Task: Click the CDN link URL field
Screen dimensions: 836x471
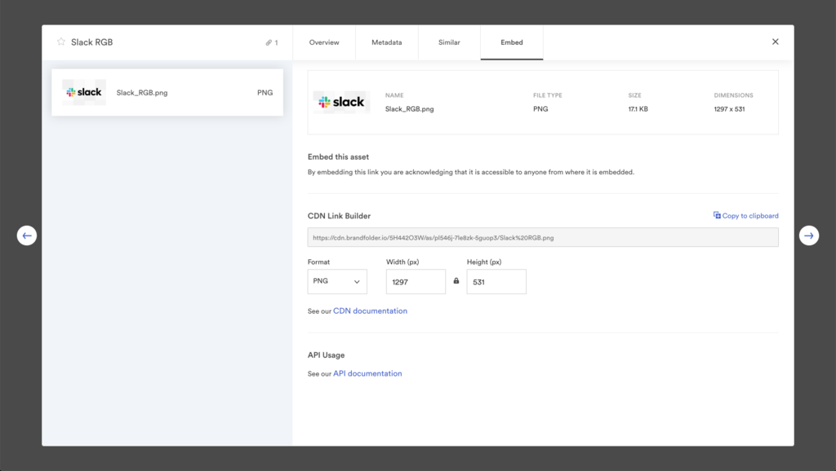Action: point(543,237)
